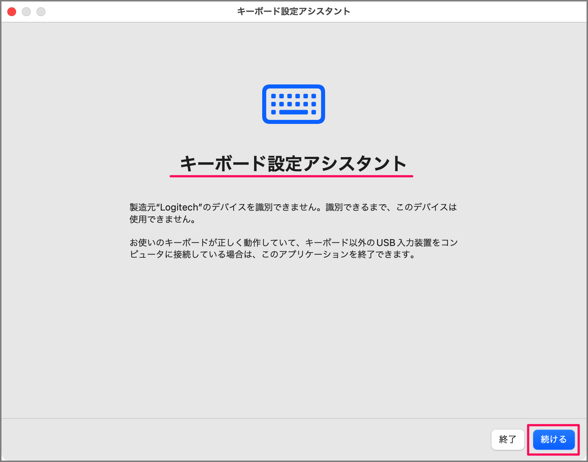Click the separator line above the buttons

coord(293,418)
